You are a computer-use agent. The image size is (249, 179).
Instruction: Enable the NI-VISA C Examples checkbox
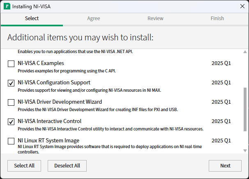click(x=11, y=64)
